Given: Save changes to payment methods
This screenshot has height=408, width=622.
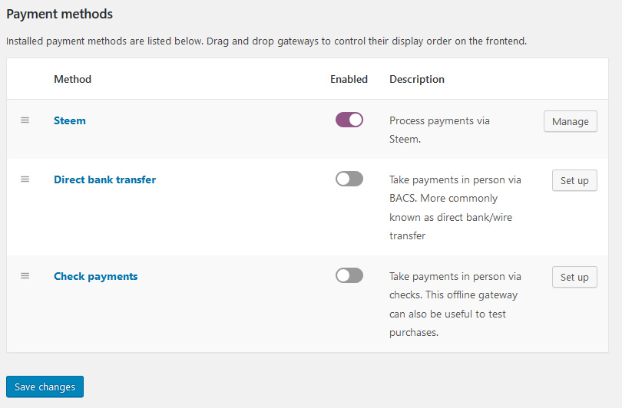Looking at the screenshot, I should pyautogui.click(x=45, y=387).
